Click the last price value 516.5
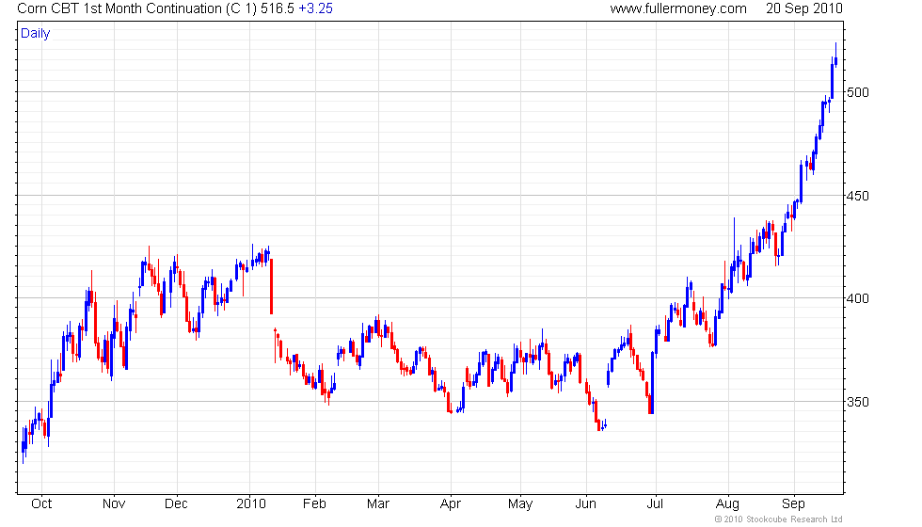Image resolution: width=922 pixels, height=527 pixels. [x=277, y=8]
